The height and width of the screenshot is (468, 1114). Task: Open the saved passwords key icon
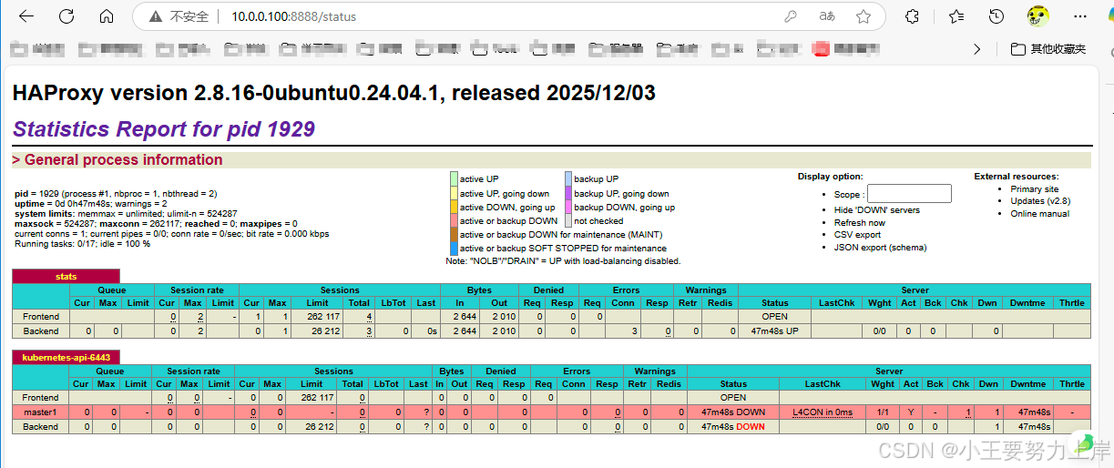point(791,16)
